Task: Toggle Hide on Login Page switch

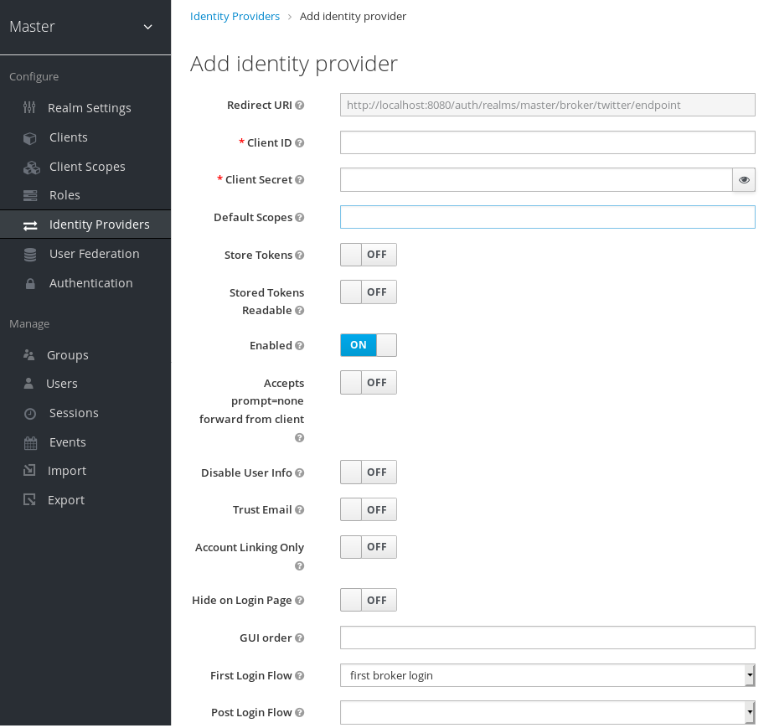Action: (x=369, y=600)
